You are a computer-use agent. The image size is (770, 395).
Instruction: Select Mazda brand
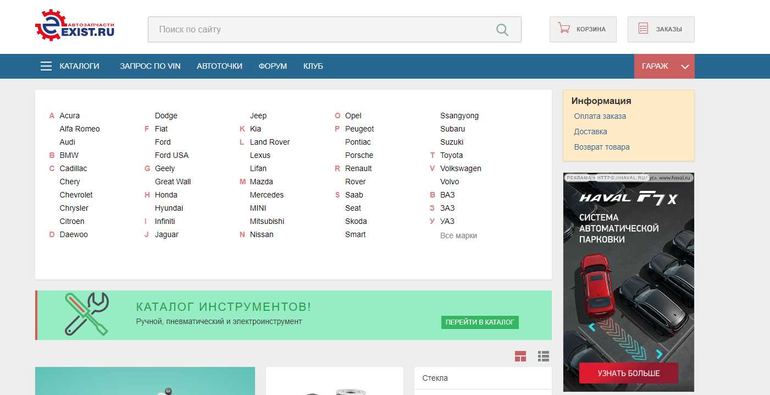[x=262, y=182]
